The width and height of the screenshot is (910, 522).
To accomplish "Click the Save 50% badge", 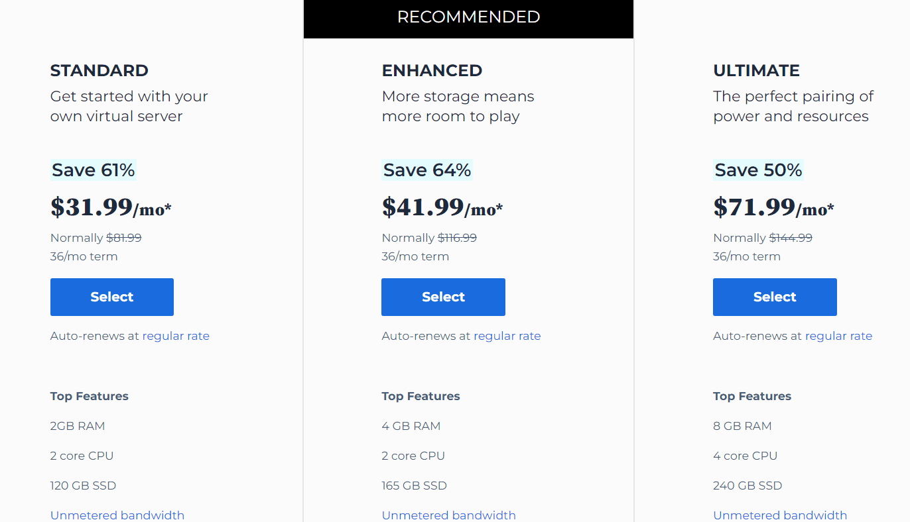I will click(758, 170).
